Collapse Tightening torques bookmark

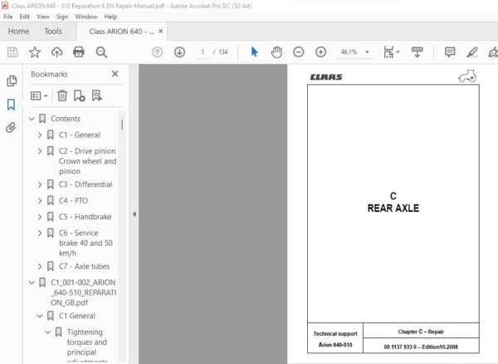pyautogui.click(x=47, y=332)
